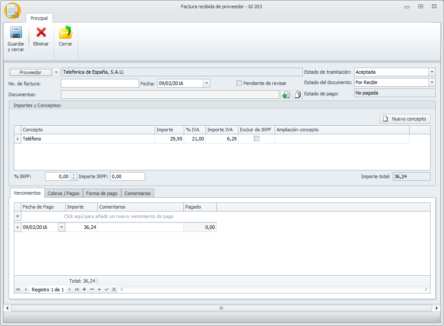444x326 pixels.
Task: Click the Guardar y cerrar save icon
Action: pyautogui.click(x=16, y=33)
